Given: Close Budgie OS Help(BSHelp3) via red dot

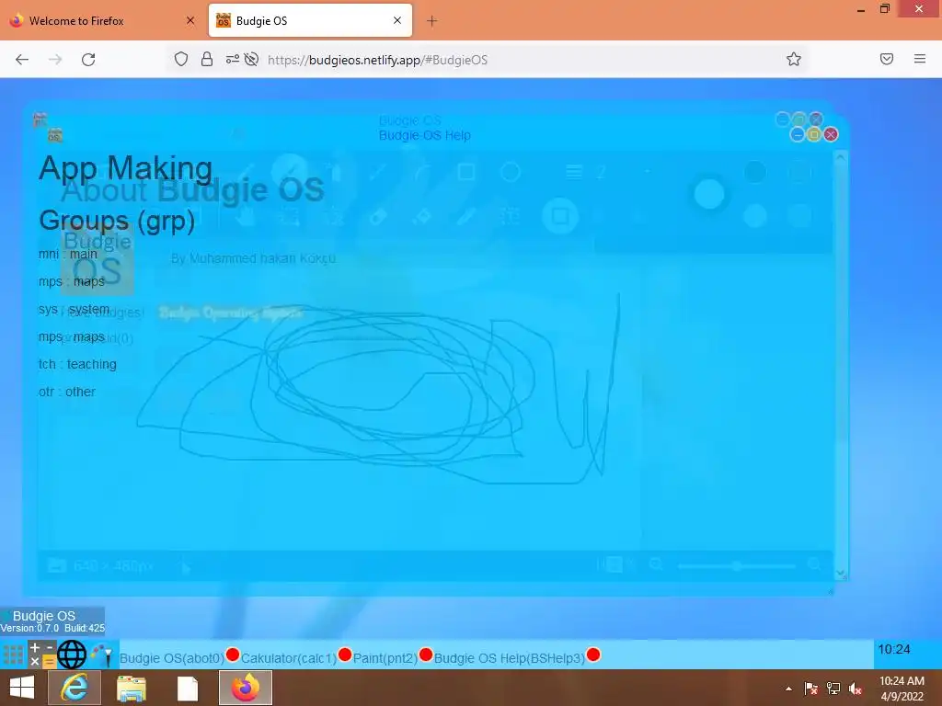Looking at the screenshot, I should tap(593, 655).
